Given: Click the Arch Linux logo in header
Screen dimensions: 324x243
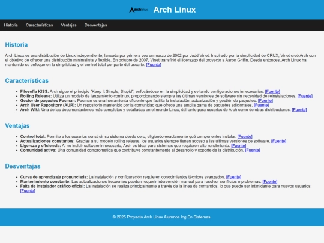Looking at the screenshot, I should (x=139, y=10).
